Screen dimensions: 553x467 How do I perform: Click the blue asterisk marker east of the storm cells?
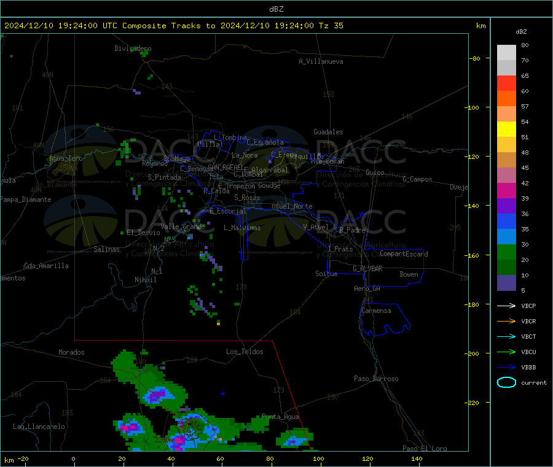pos(222,394)
